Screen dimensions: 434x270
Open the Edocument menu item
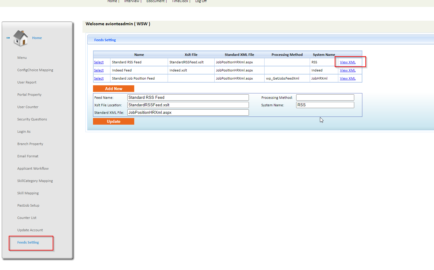(155, 1)
